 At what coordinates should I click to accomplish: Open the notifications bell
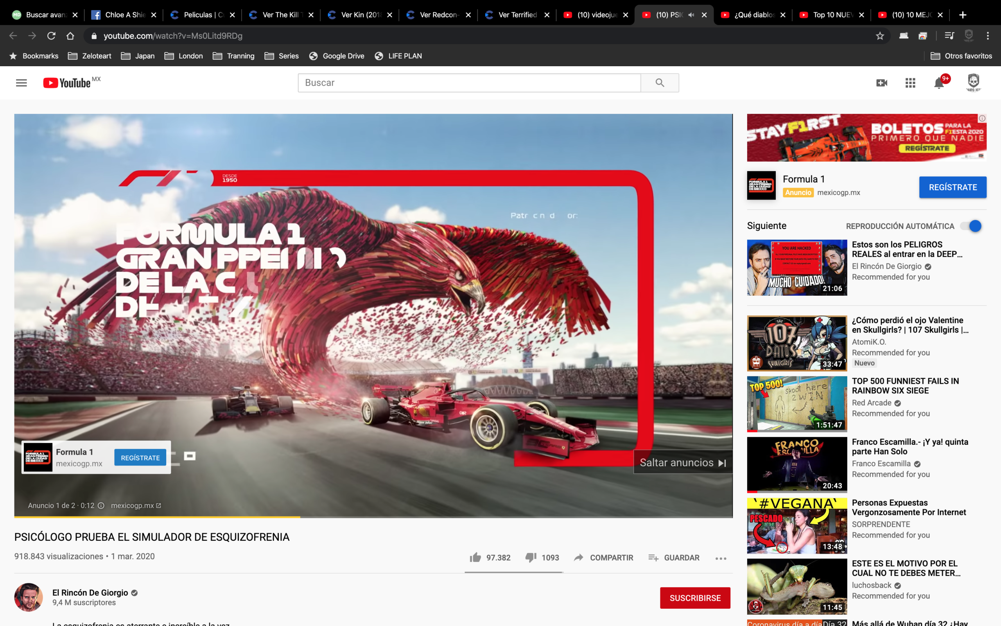939,83
